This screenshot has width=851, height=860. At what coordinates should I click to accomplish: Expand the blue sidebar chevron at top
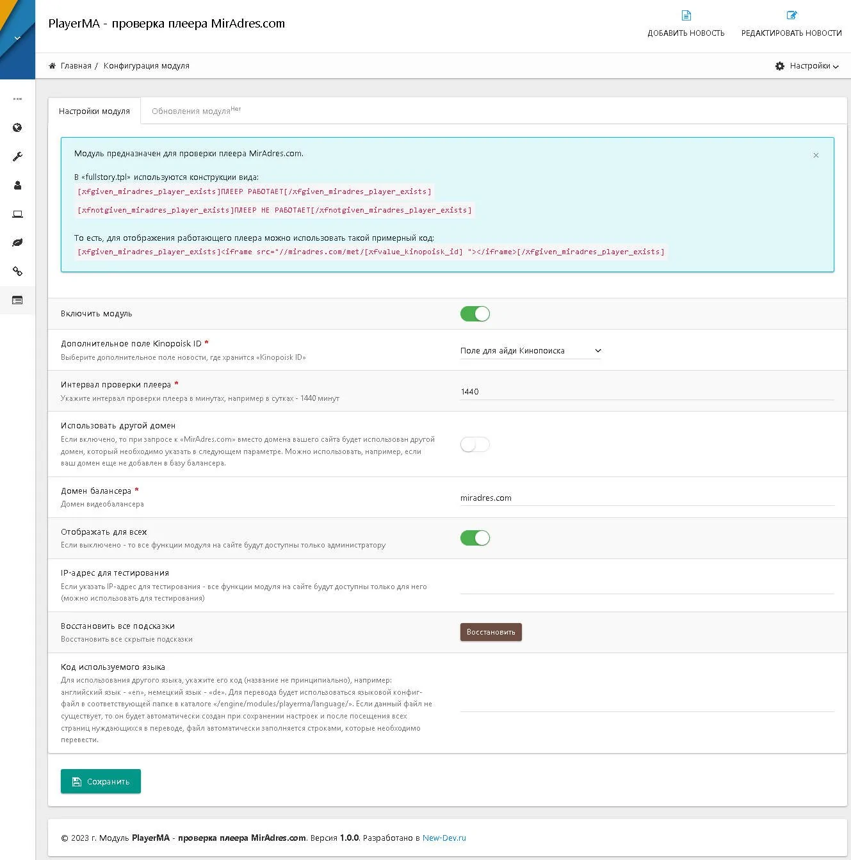[x=17, y=38]
